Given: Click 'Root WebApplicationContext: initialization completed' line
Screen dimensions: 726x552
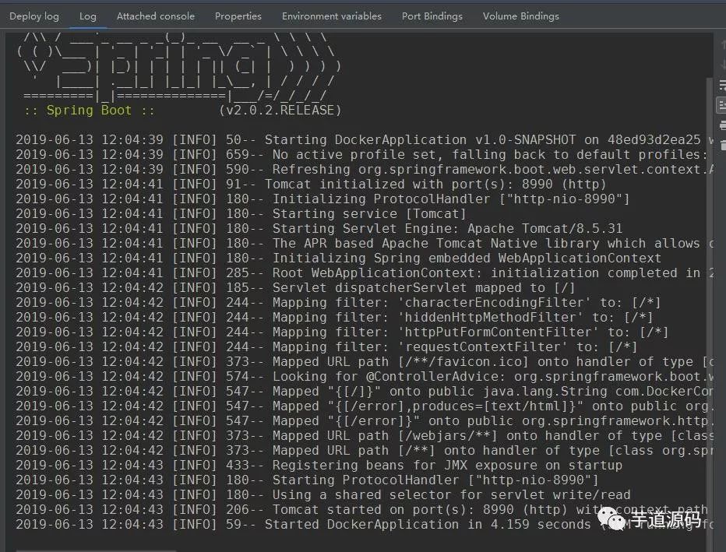Looking at the screenshot, I should (x=365, y=273).
